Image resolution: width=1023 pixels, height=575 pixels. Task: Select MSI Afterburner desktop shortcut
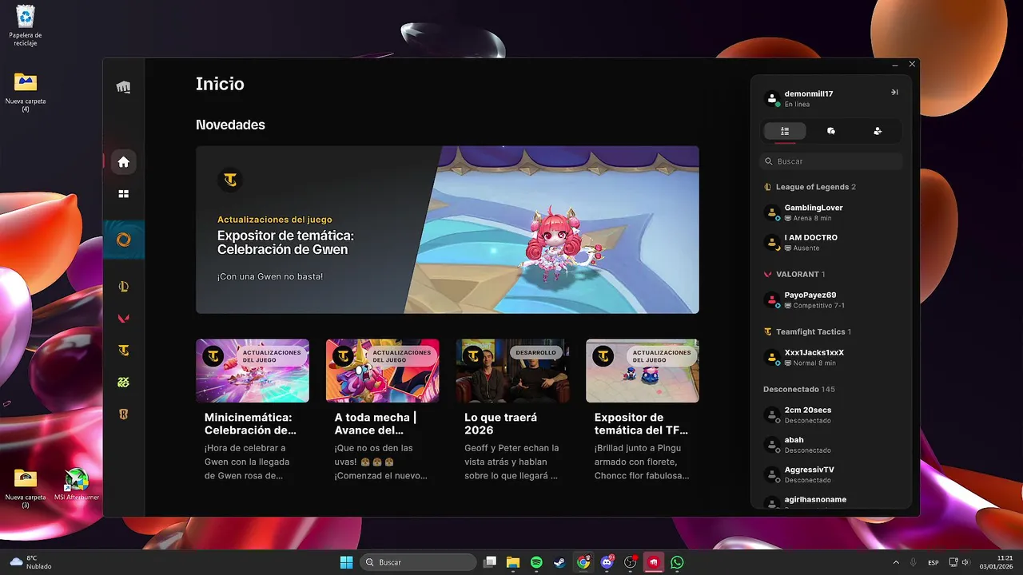point(77,485)
